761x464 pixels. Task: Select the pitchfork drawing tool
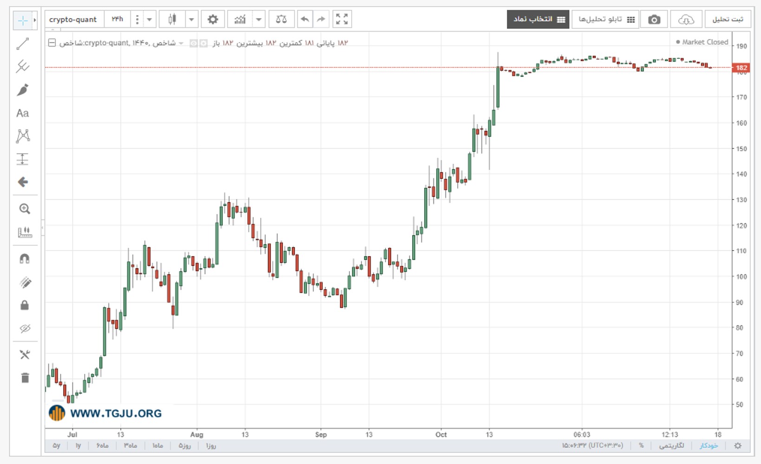tap(23, 66)
